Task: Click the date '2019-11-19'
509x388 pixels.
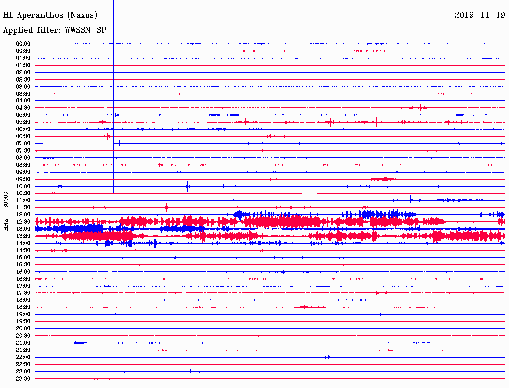Action: pos(480,15)
